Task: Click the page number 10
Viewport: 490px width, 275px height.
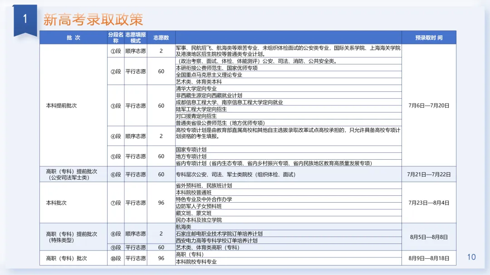Action: 471,257
